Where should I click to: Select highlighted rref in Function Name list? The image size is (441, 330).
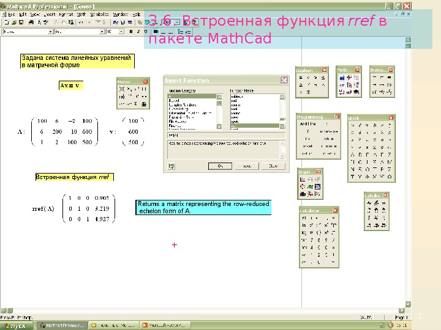point(255,126)
